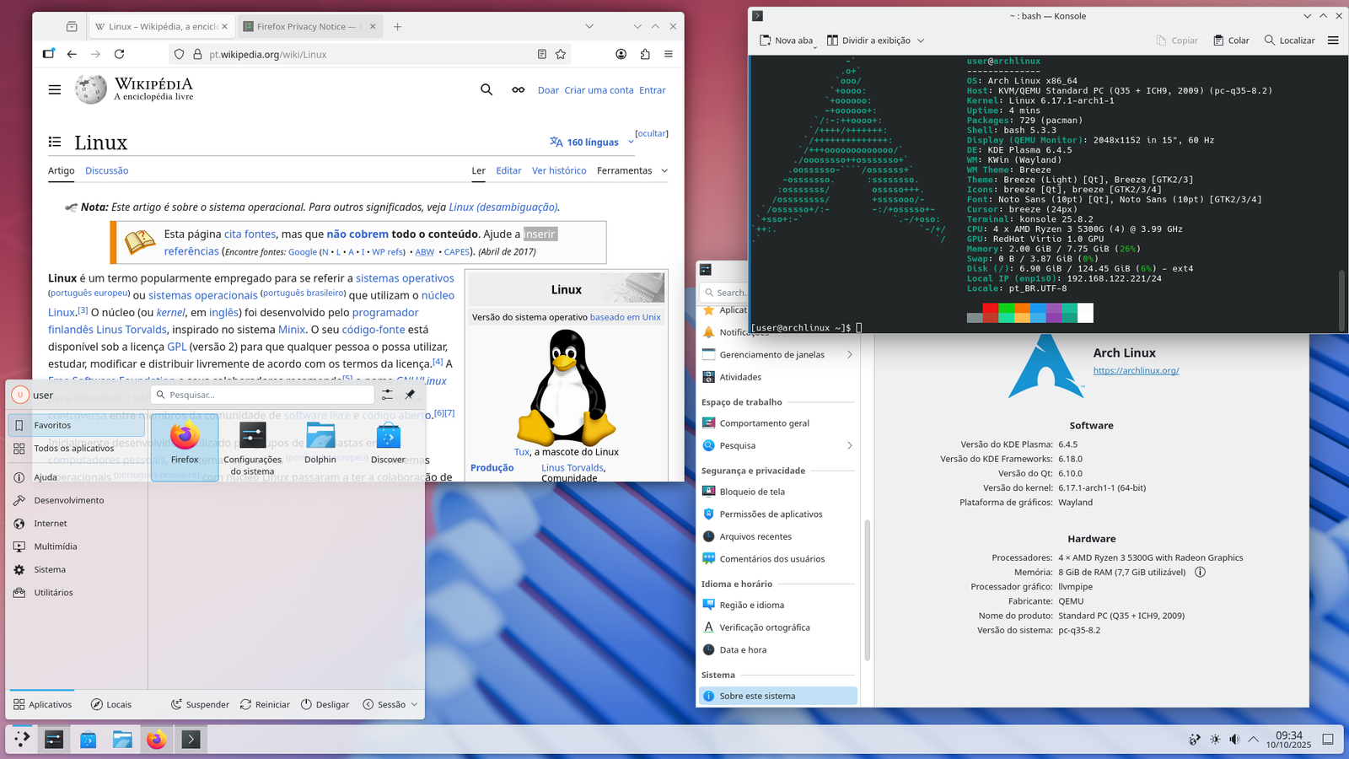Screen dimensions: 1349x759
Task: Open Firefox reader view icon
Action: 541,54
